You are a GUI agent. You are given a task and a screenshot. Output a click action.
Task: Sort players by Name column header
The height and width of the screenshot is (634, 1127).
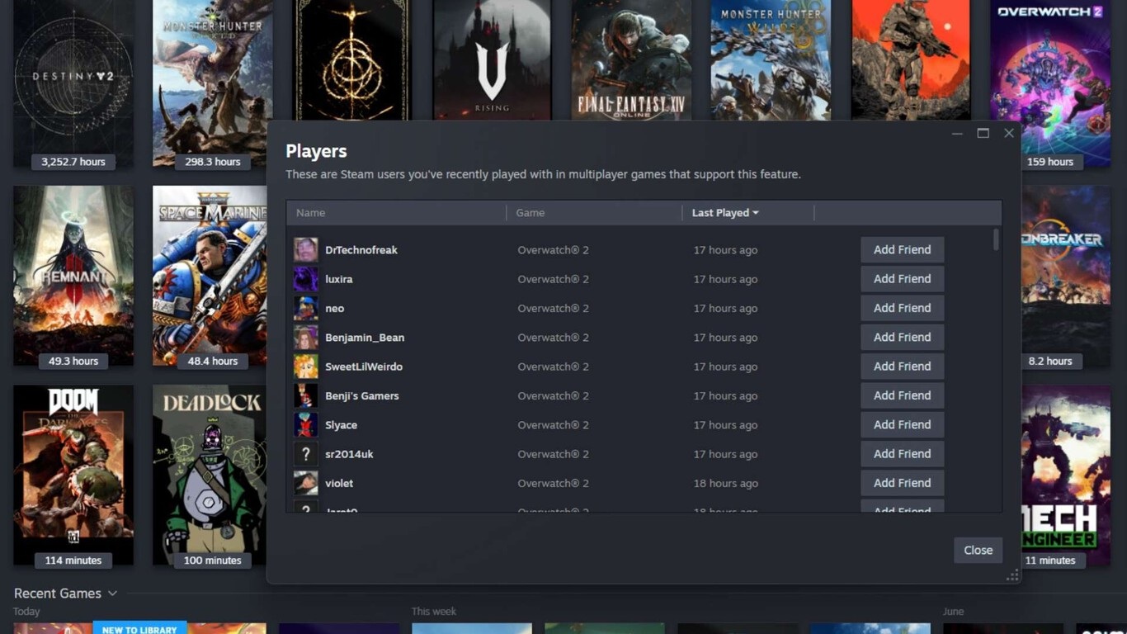pos(396,213)
